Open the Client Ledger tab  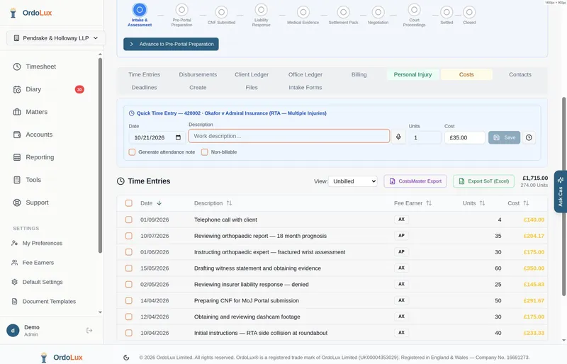coord(252,74)
